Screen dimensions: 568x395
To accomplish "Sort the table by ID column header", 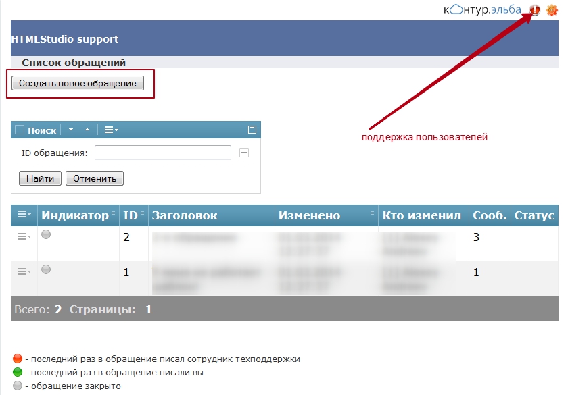I will coord(131,215).
